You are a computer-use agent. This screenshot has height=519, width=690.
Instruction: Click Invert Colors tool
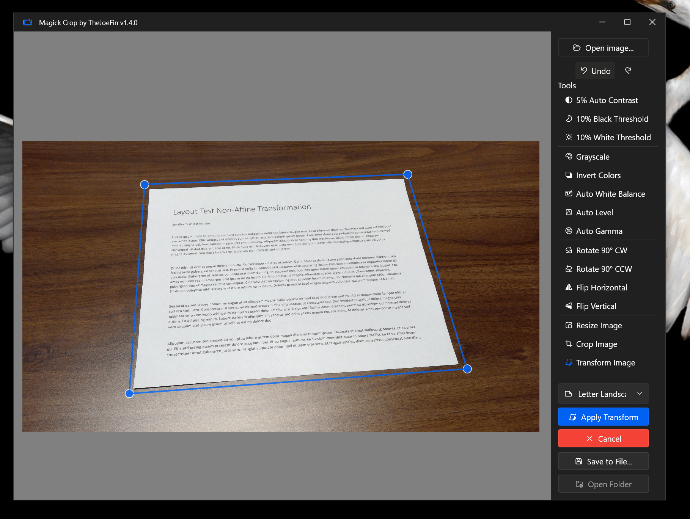(598, 176)
